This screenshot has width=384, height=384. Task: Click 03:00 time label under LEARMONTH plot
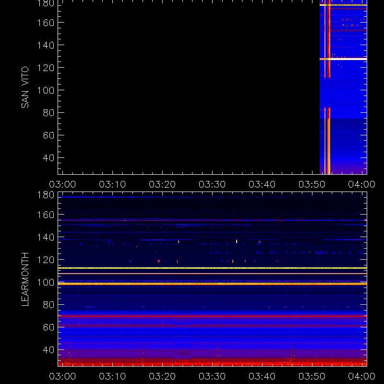point(62,376)
